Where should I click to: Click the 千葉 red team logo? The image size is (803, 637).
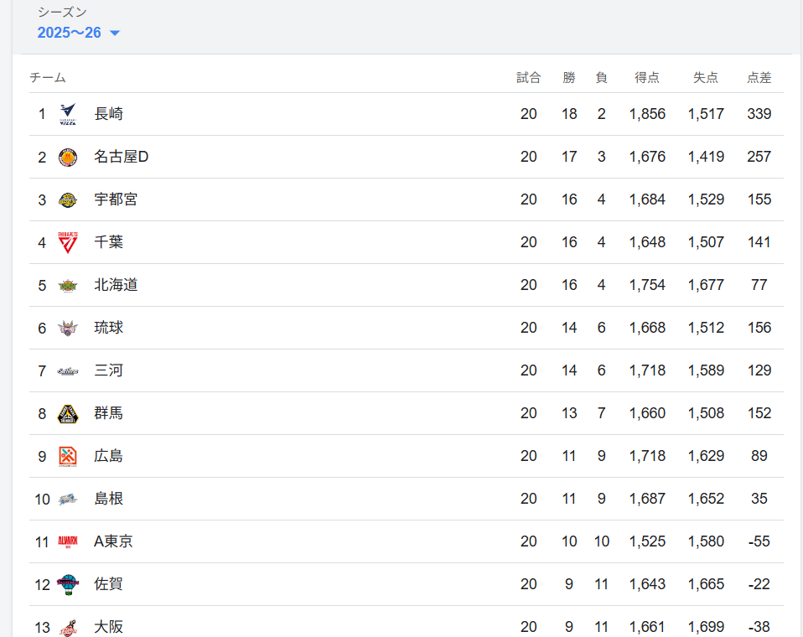tap(68, 242)
